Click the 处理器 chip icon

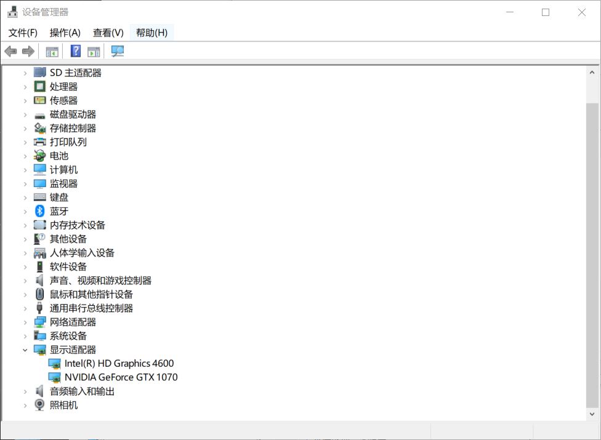tap(40, 87)
